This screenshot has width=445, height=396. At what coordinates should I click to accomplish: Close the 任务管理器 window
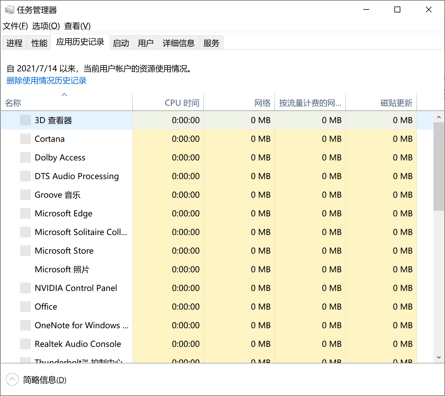tap(429, 10)
